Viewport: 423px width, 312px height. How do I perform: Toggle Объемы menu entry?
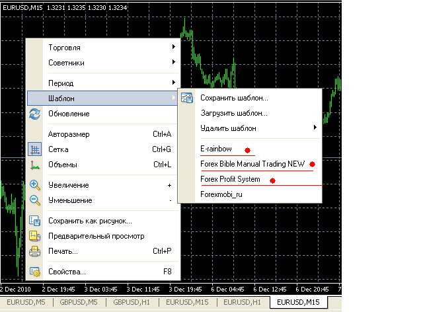point(102,165)
